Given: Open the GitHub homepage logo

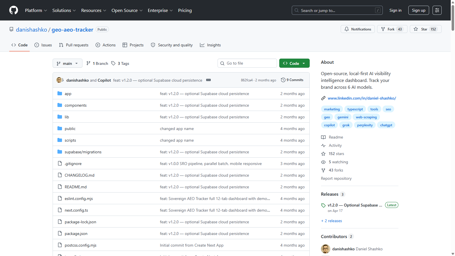Looking at the screenshot, I should tap(14, 10).
